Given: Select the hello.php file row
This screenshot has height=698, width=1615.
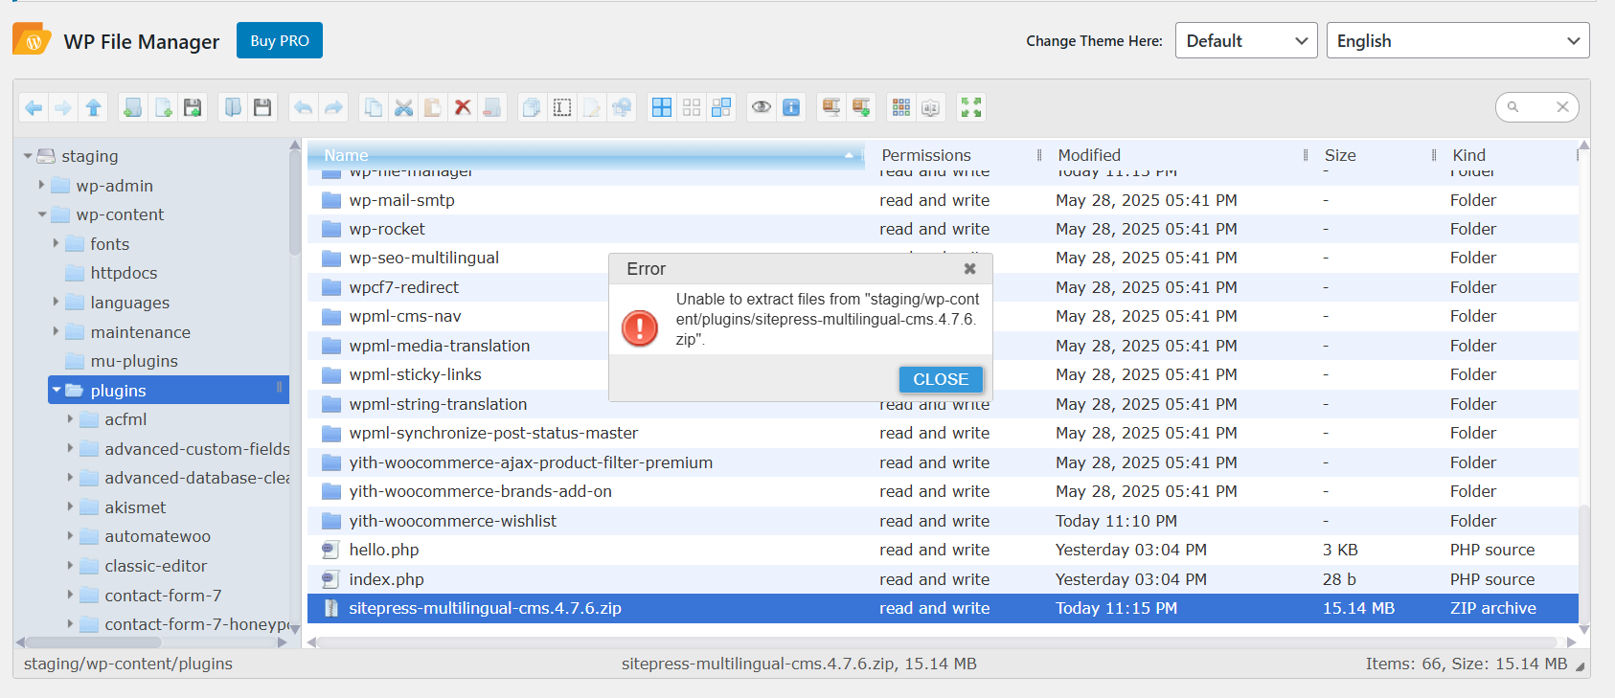Looking at the screenshot, I should (943, 550).
